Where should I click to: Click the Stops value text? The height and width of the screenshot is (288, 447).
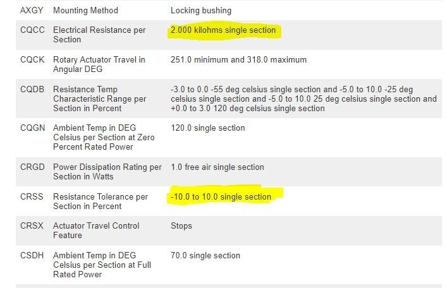tap(181, 225)
